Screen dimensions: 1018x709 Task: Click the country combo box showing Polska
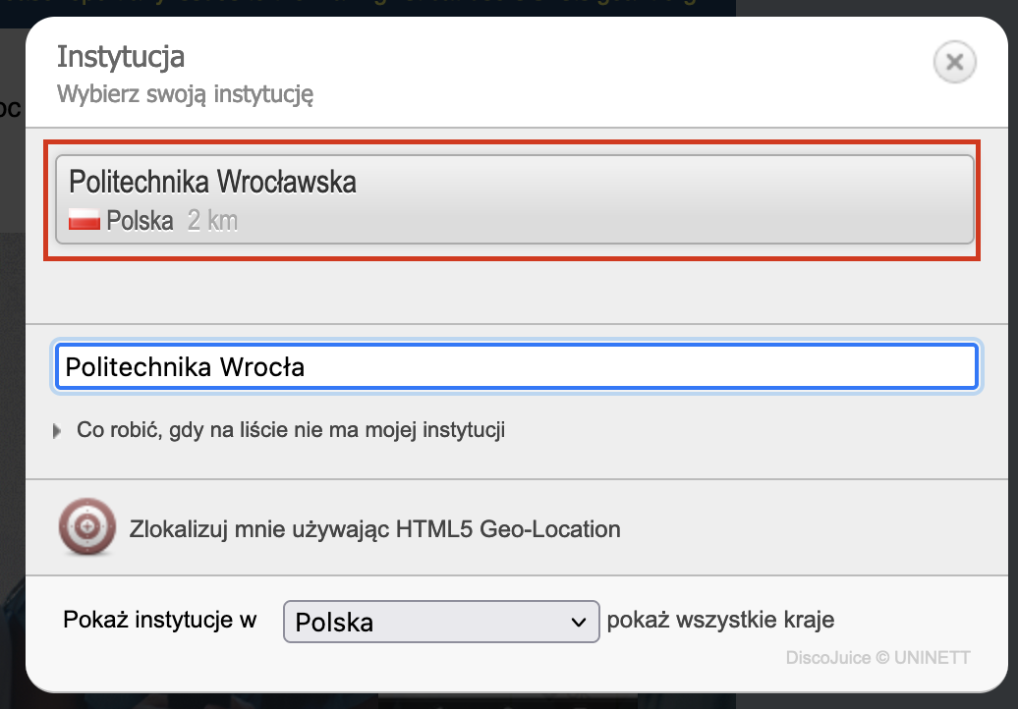(440, 621)
